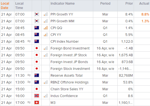The height and width of the screenshot is (106, 150).
Task: Click New Zealand flag beside CPI QQ
Action: (37, 28)
